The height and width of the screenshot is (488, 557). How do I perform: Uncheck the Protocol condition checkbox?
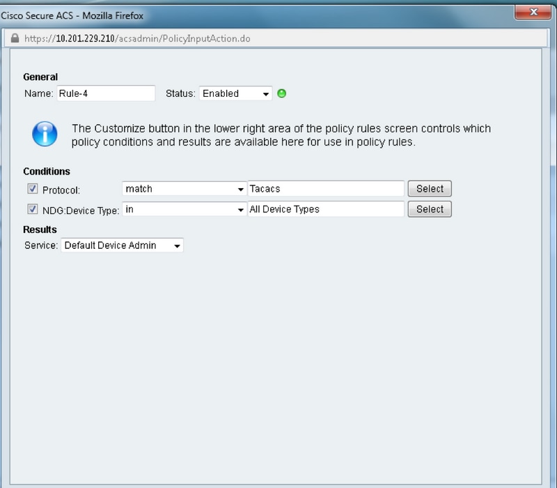tap(33, 188)
